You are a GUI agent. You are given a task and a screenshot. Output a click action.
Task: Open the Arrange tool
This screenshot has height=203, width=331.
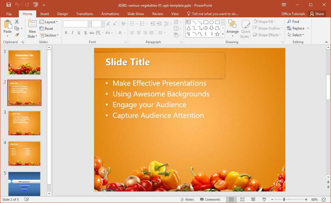pyautogui.click(x=233, y=29)
